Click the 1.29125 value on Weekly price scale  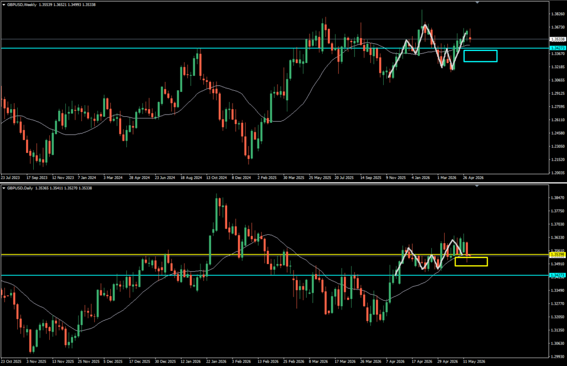pos(558,94)
